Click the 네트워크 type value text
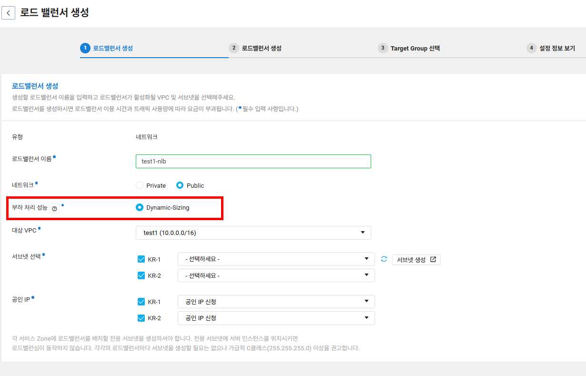This screenshot has width=586, height=376. click(147, 137)
